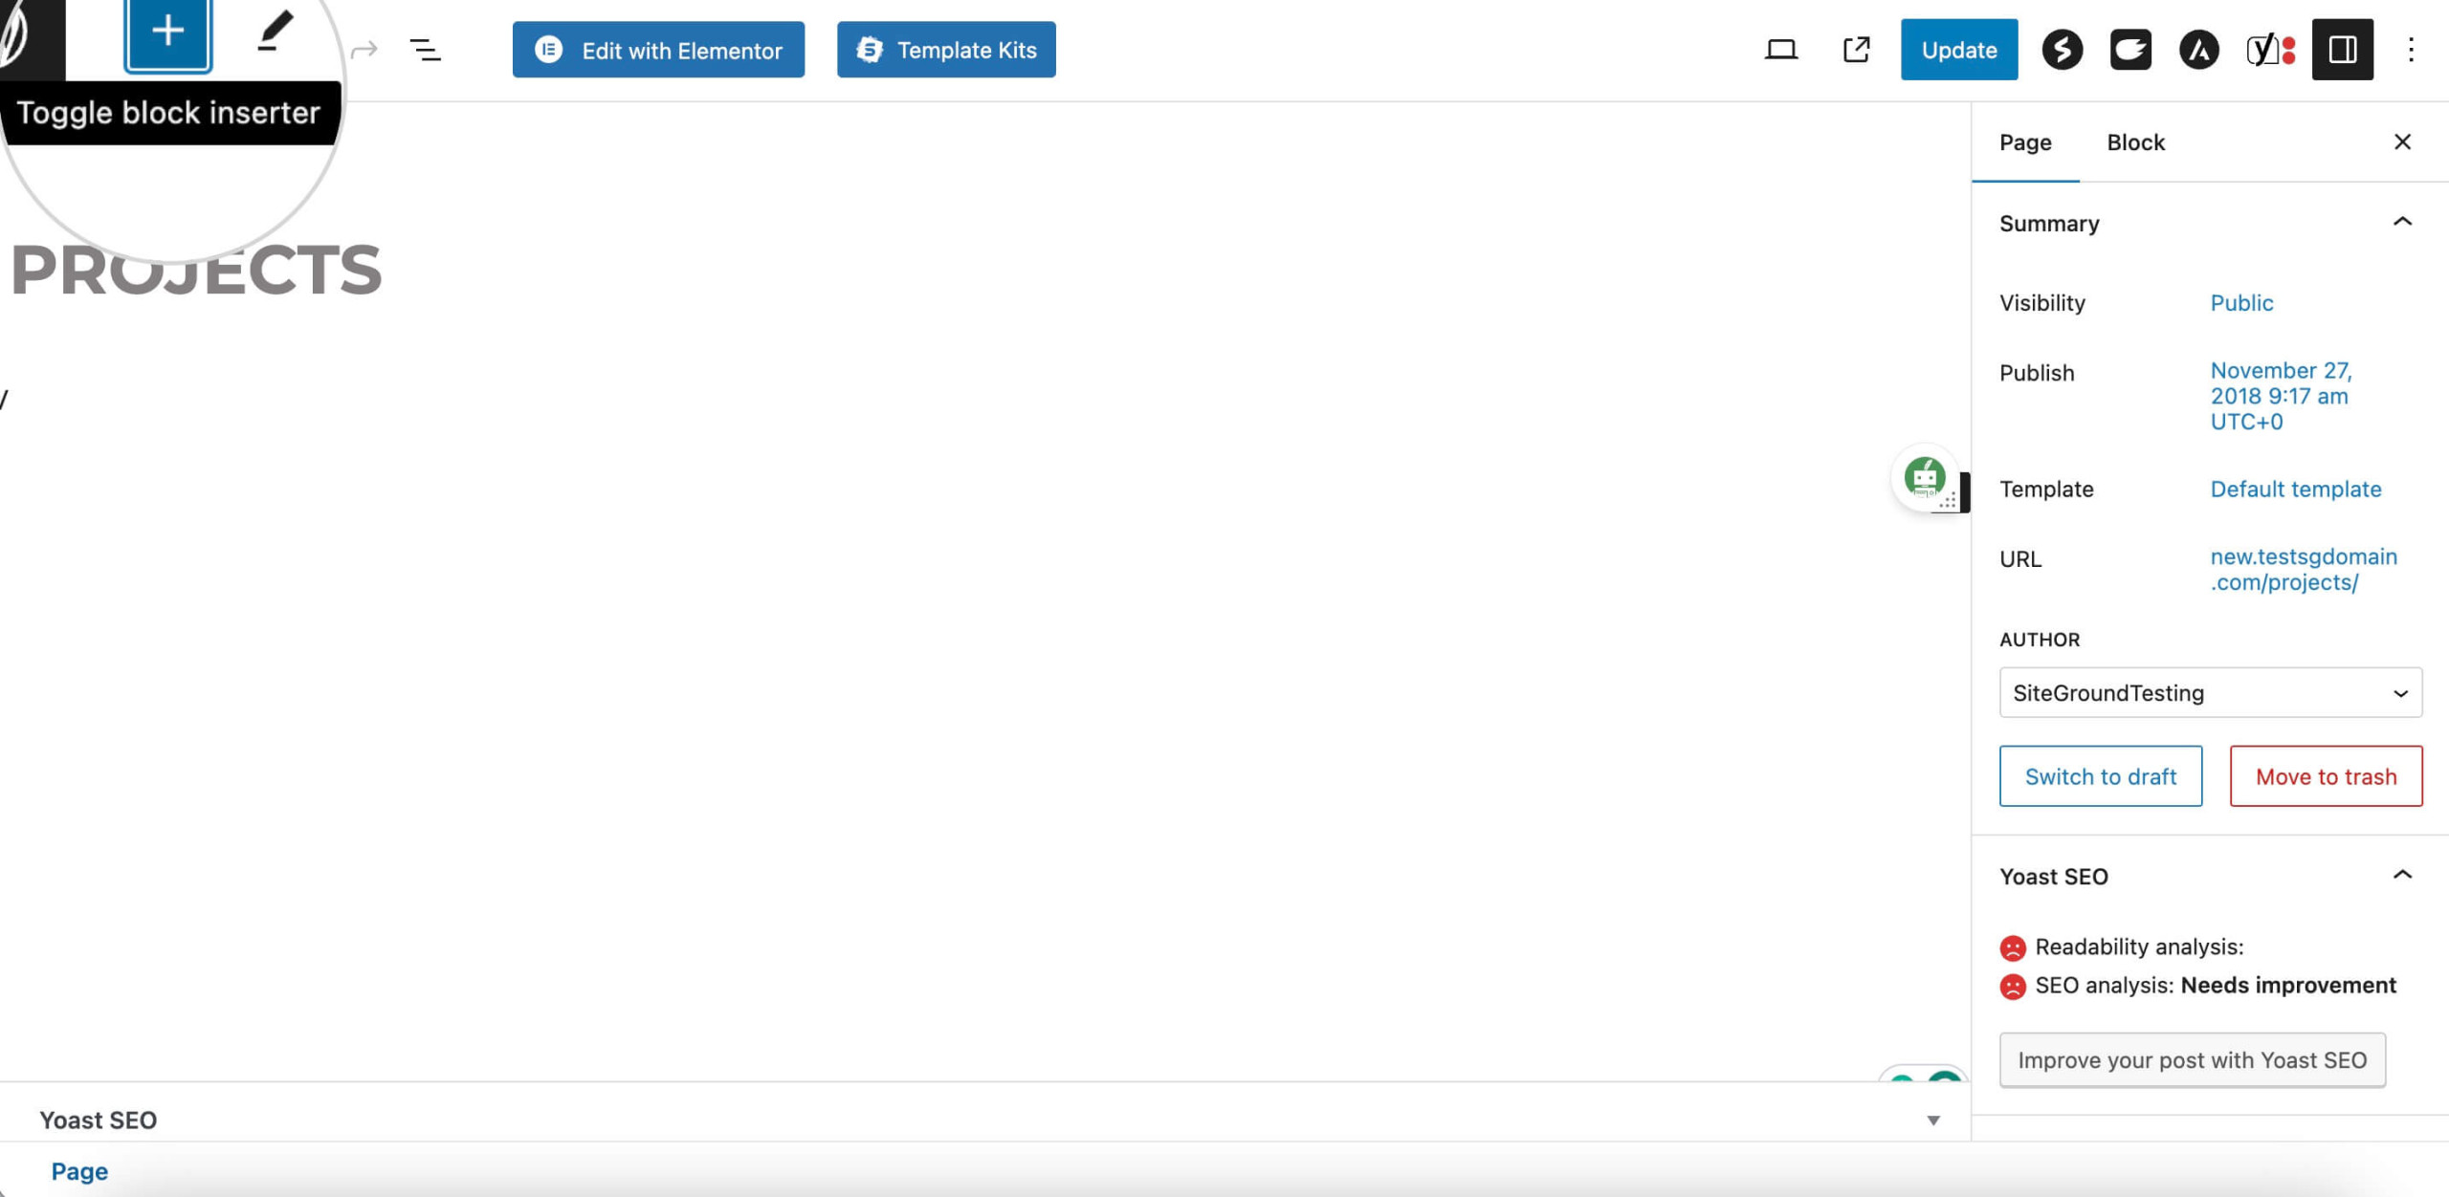Open the Document Overview list icon
The width and height of the screenshot is (2449, 1197).
pyautogui.click(x=425, y=50)
